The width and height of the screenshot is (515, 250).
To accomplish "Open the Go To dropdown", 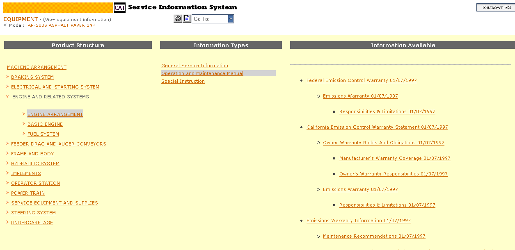I will coord(231,19).
